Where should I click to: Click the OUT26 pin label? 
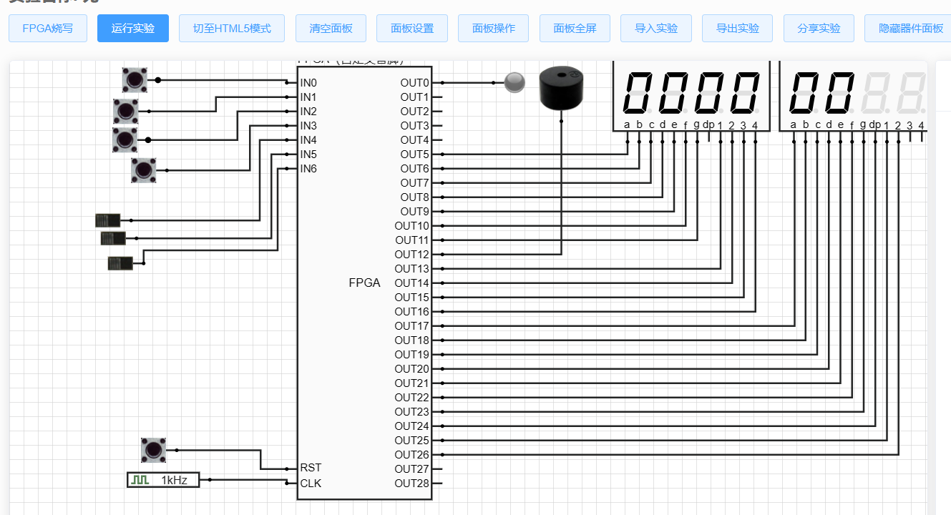(412, 455)
